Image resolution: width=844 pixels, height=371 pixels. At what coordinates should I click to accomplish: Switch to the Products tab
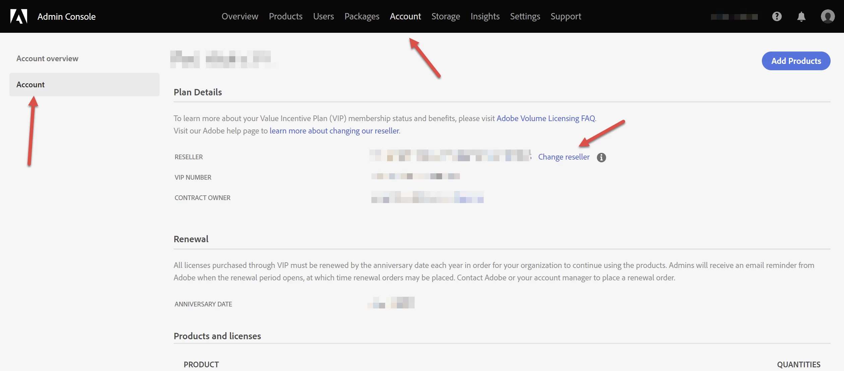[x=286, y=16]
